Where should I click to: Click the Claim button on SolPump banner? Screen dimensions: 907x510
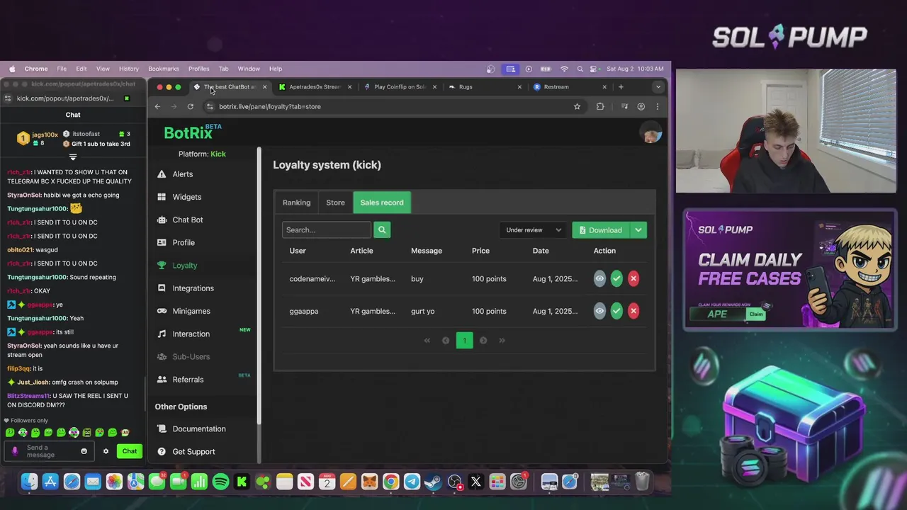(x=756, y=314)
